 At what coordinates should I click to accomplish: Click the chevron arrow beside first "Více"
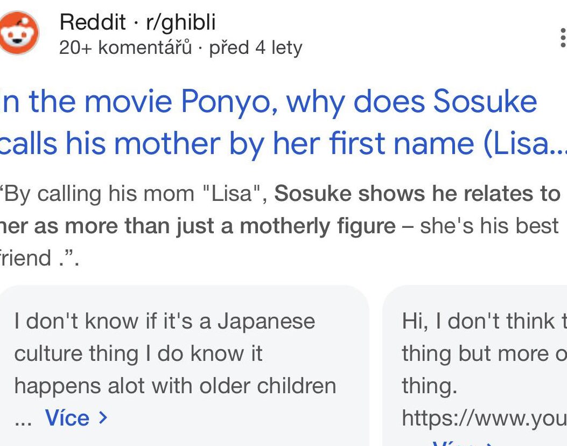(x=103, y=417)
